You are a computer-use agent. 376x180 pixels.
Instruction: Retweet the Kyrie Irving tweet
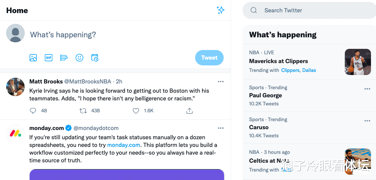83,111
